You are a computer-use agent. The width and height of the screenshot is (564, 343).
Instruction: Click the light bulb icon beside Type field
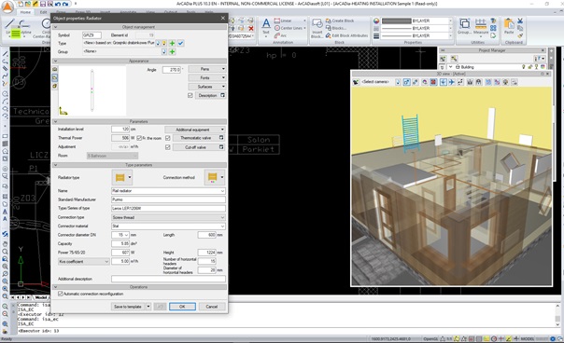coord(164,43)
